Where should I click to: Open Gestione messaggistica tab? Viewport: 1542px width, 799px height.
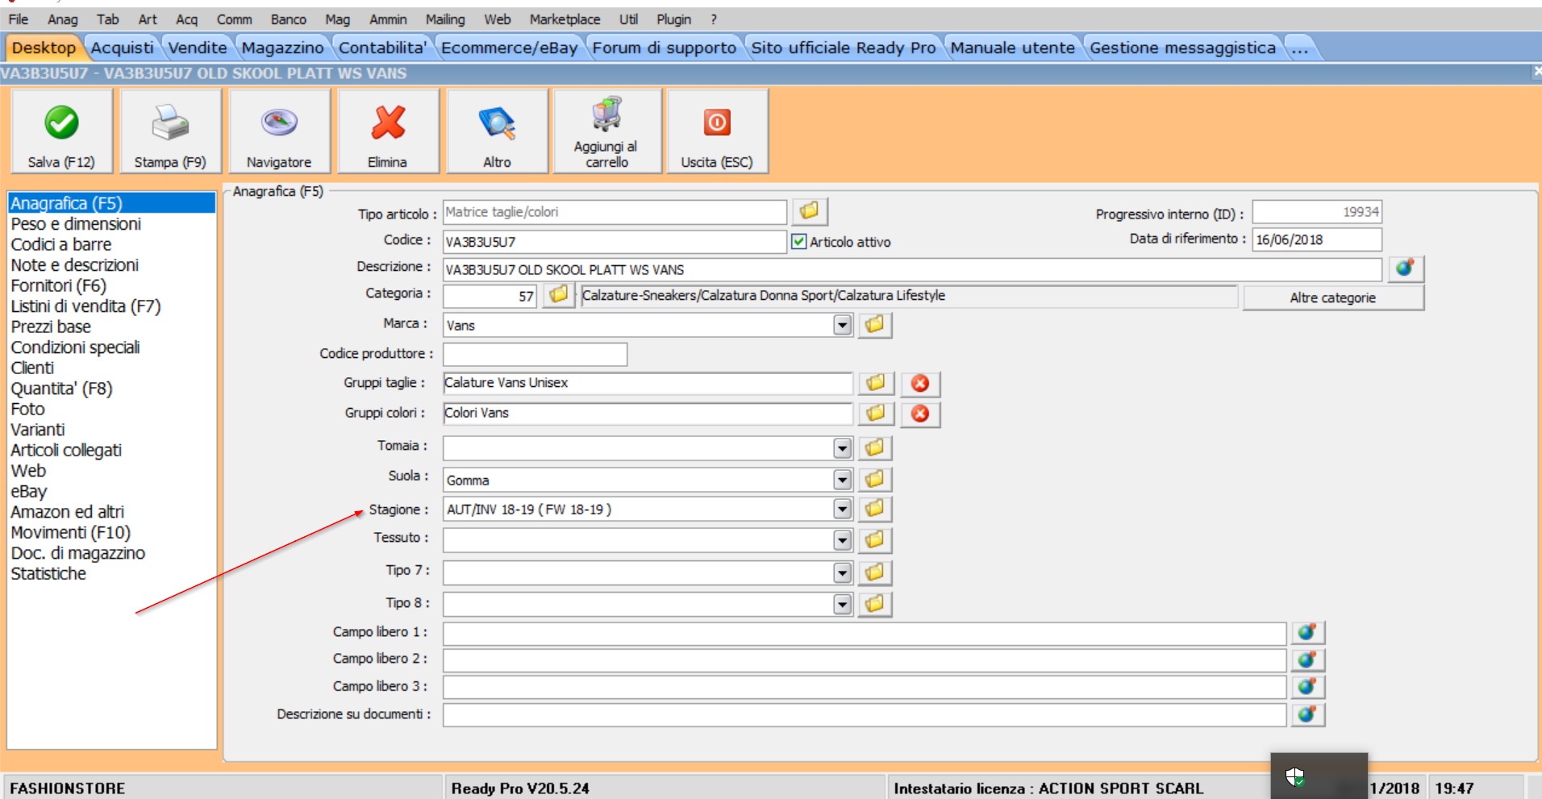click(x=1182, y=48)
